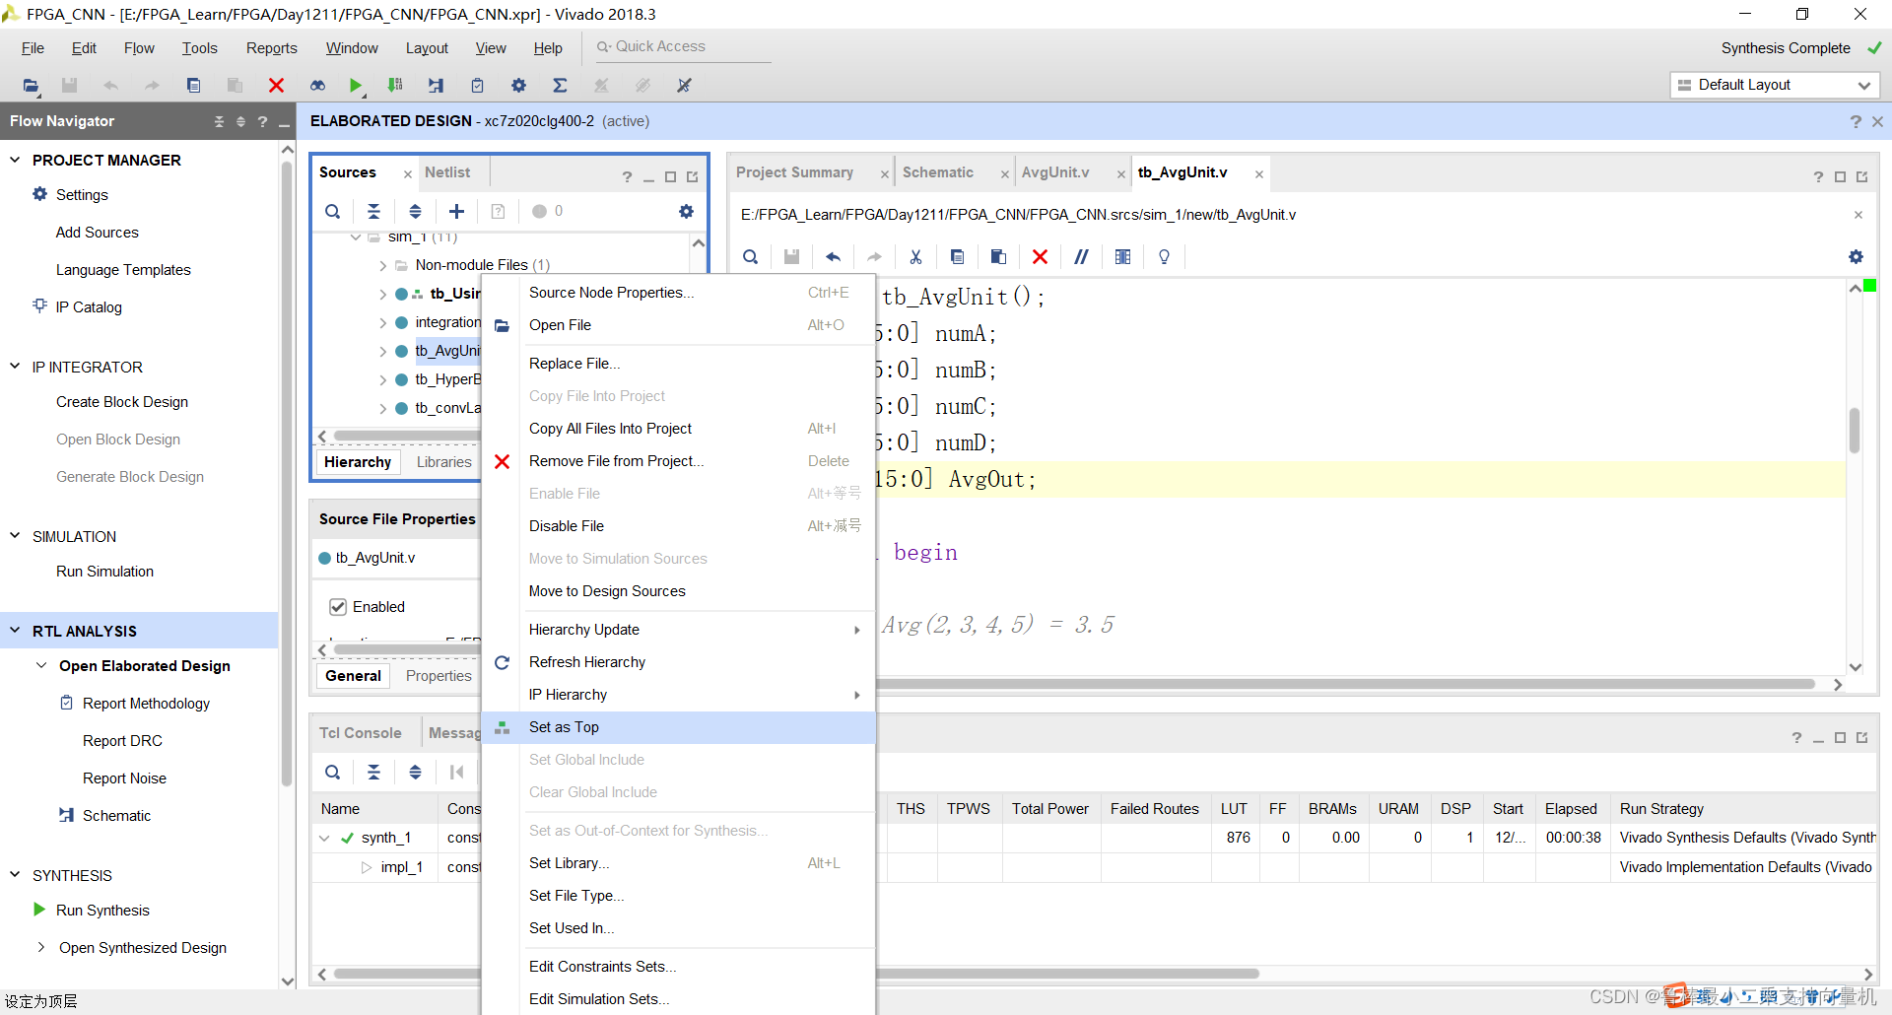Click the cut scissors icon in editor
1892x1015 pixels.
(x=915, y=256)
